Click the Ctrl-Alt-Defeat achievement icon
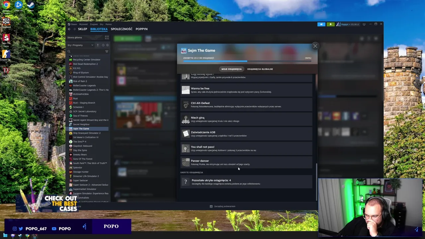The height and width of the screenshot is (239, 425). click(x=186, y=105)
